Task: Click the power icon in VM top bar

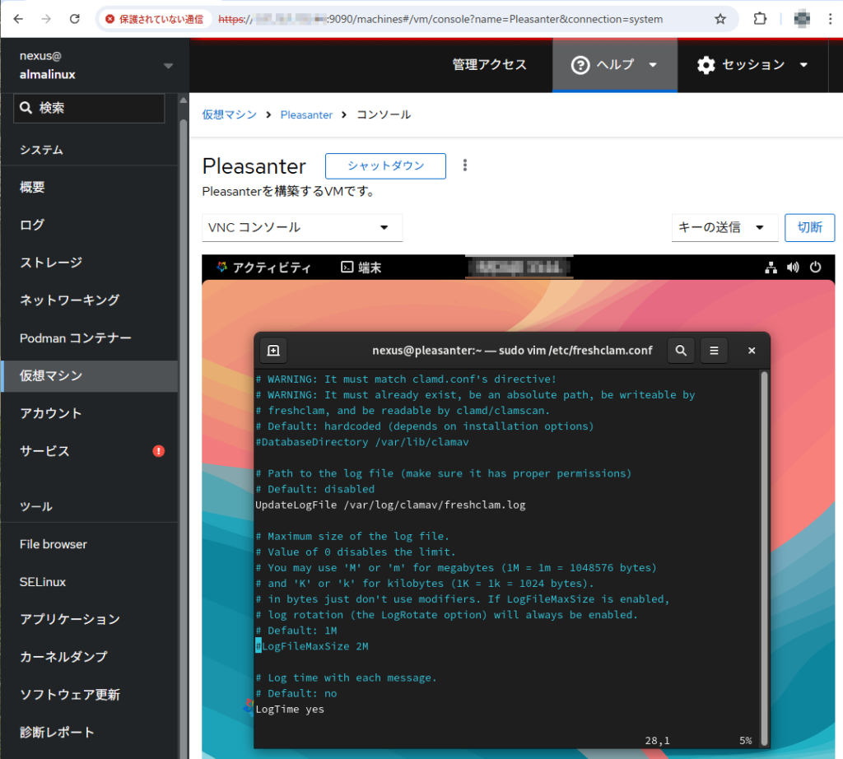Action: point(815,268)
